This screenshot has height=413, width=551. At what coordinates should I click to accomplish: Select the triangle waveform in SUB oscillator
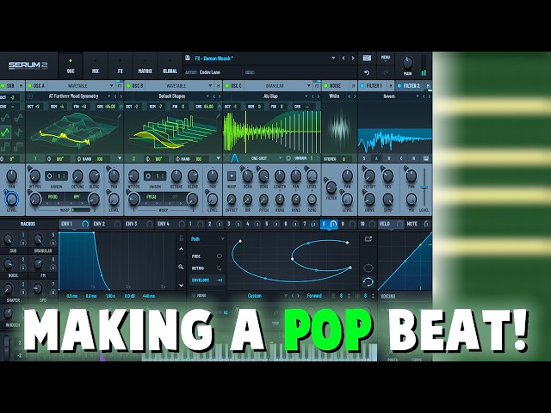pos(6,132)
